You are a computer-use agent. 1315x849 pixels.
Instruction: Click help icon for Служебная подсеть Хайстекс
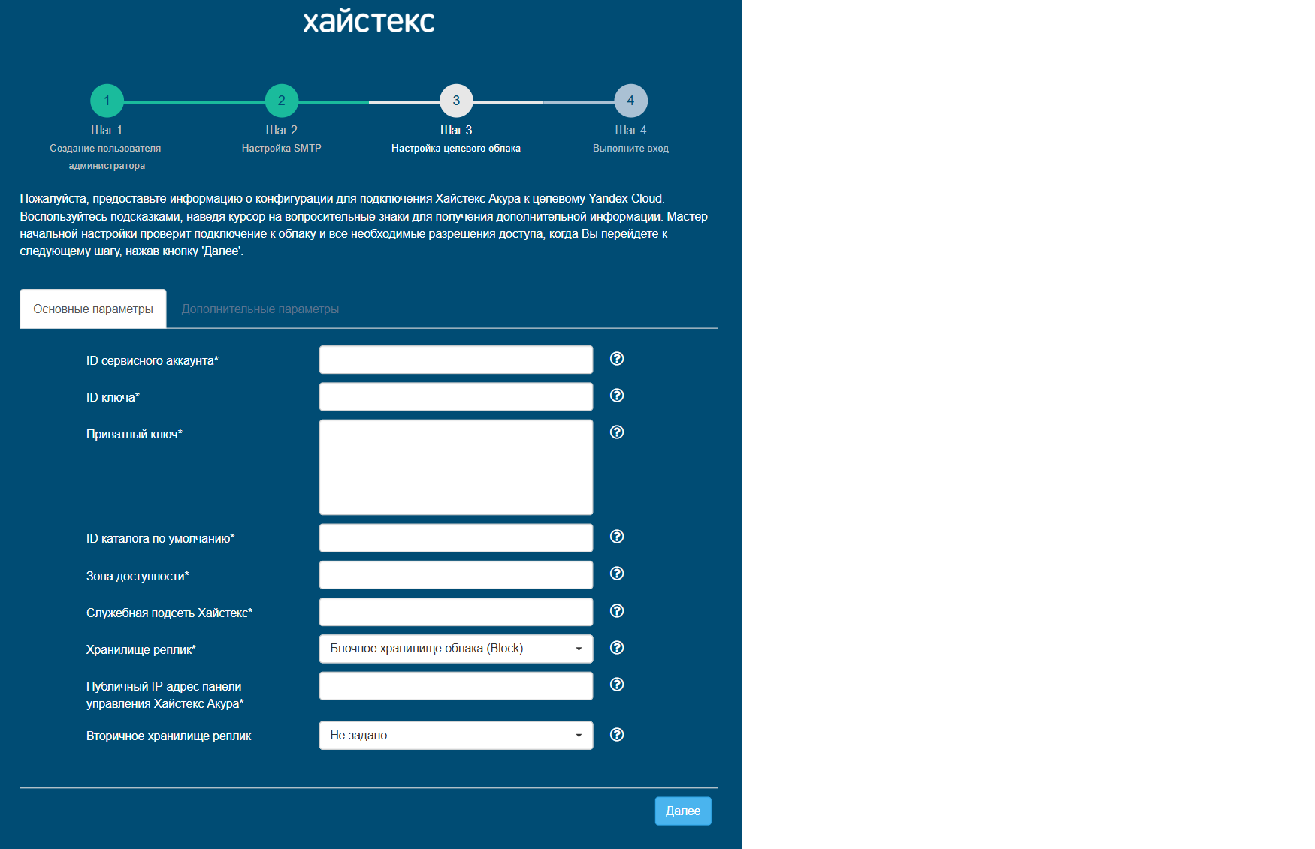[x=617, y=611]
